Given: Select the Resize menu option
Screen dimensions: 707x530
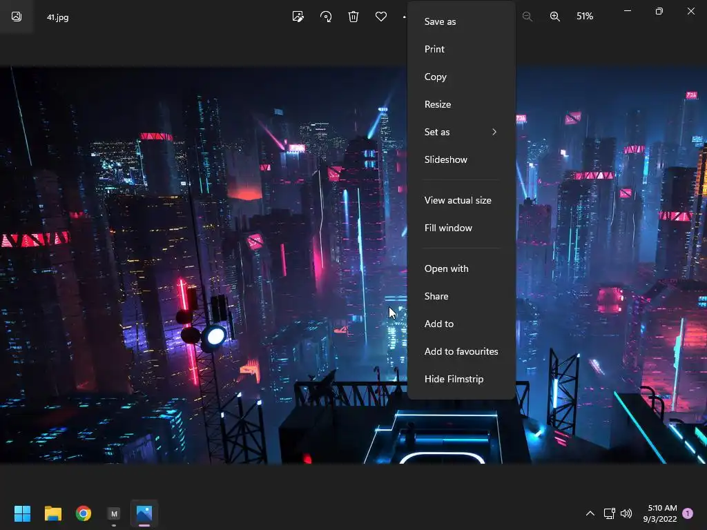Looking at the screenshot, I should coord(461,104).
